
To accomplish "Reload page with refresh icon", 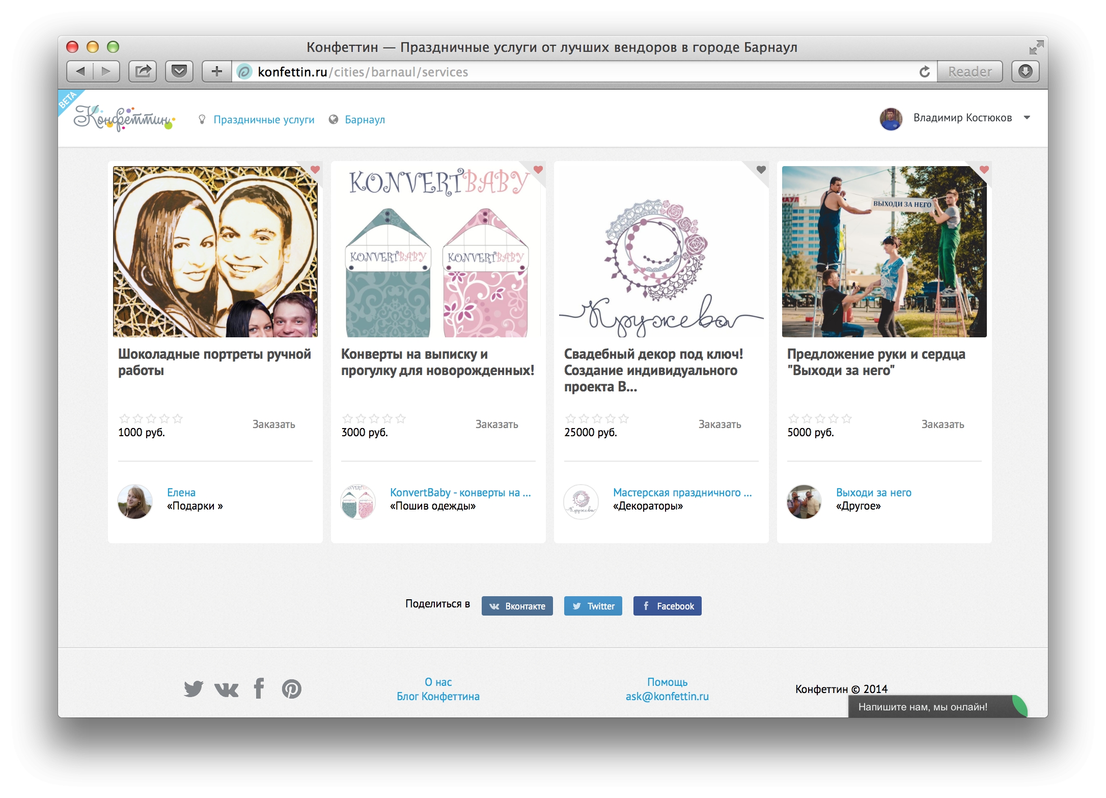I will (x=924, y=72).
